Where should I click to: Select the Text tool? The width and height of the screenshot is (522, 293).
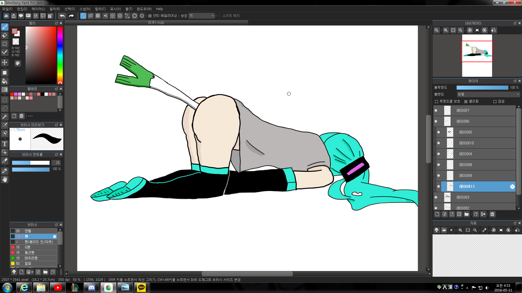coord(5,144)
